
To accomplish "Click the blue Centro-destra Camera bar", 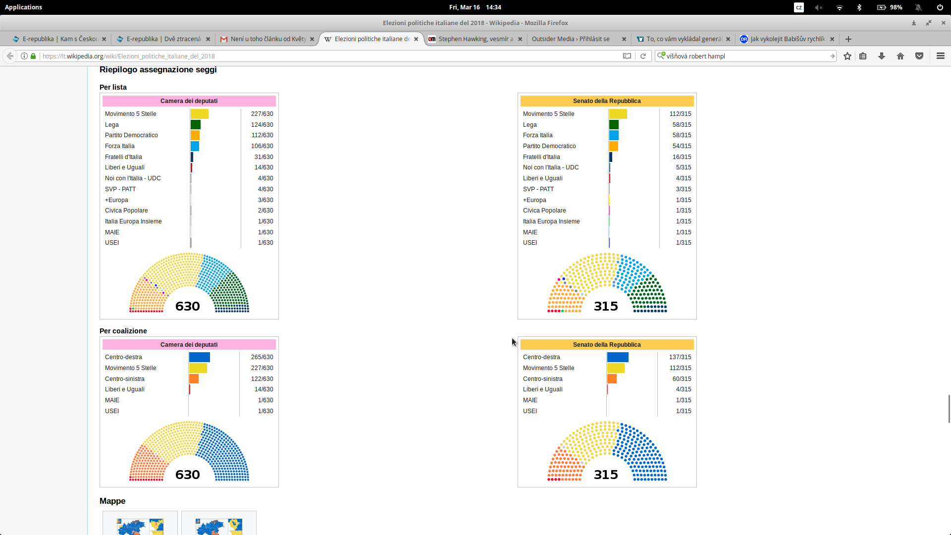I will click(200, 357).
